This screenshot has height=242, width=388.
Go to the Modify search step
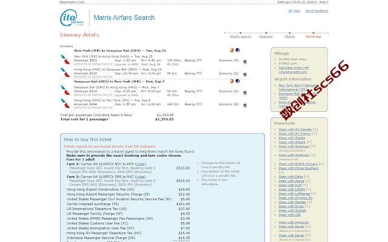point(241,36)
